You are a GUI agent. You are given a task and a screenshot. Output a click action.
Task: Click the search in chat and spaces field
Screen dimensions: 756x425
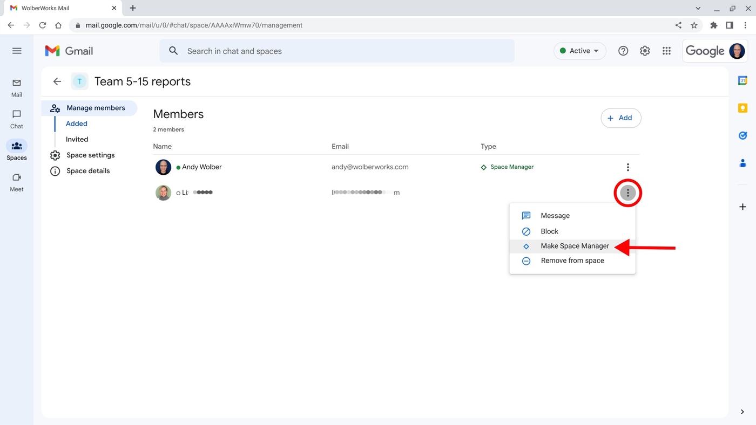[337, 51]
